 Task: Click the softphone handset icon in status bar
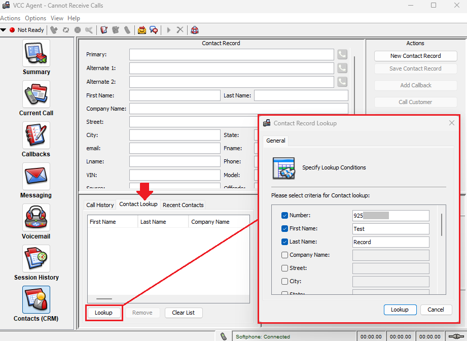click(x=224, y=336)
